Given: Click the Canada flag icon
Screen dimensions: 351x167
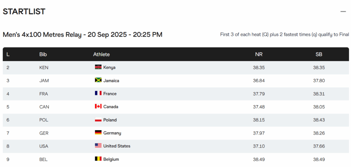Looking at the screenshot, I should click(x=98, y=107).
